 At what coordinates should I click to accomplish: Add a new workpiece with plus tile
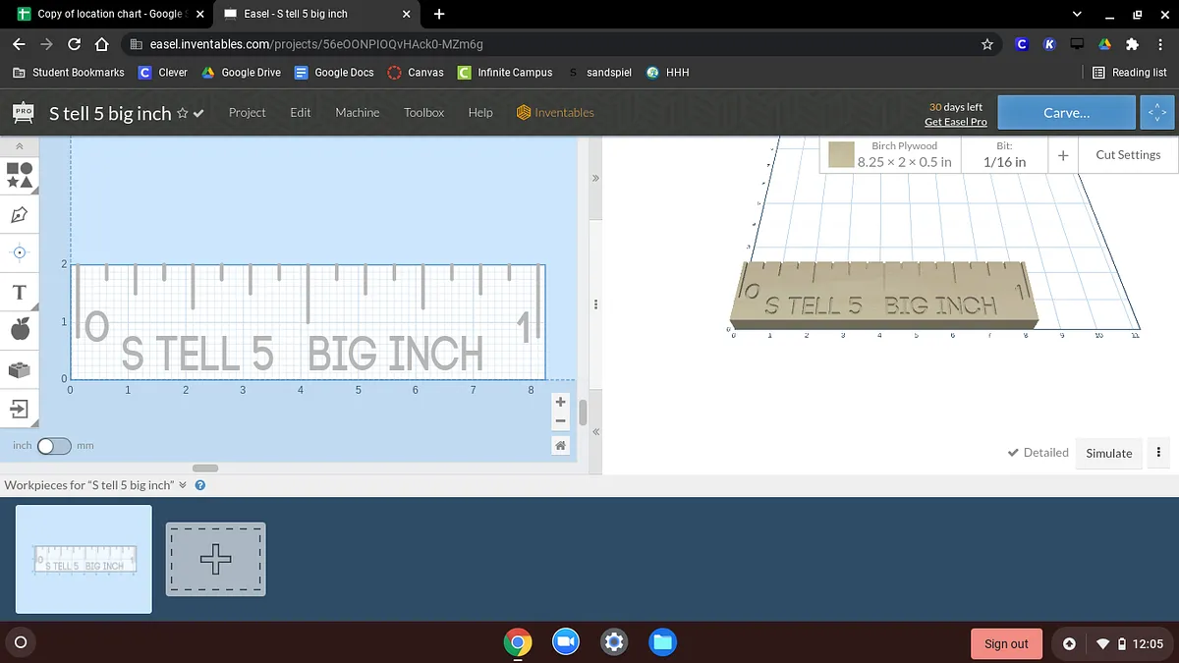pyautogui.click(x=215, y=559)
